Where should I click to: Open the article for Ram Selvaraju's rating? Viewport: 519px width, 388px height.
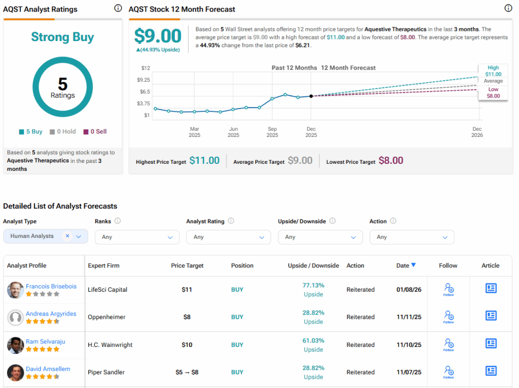491,344
